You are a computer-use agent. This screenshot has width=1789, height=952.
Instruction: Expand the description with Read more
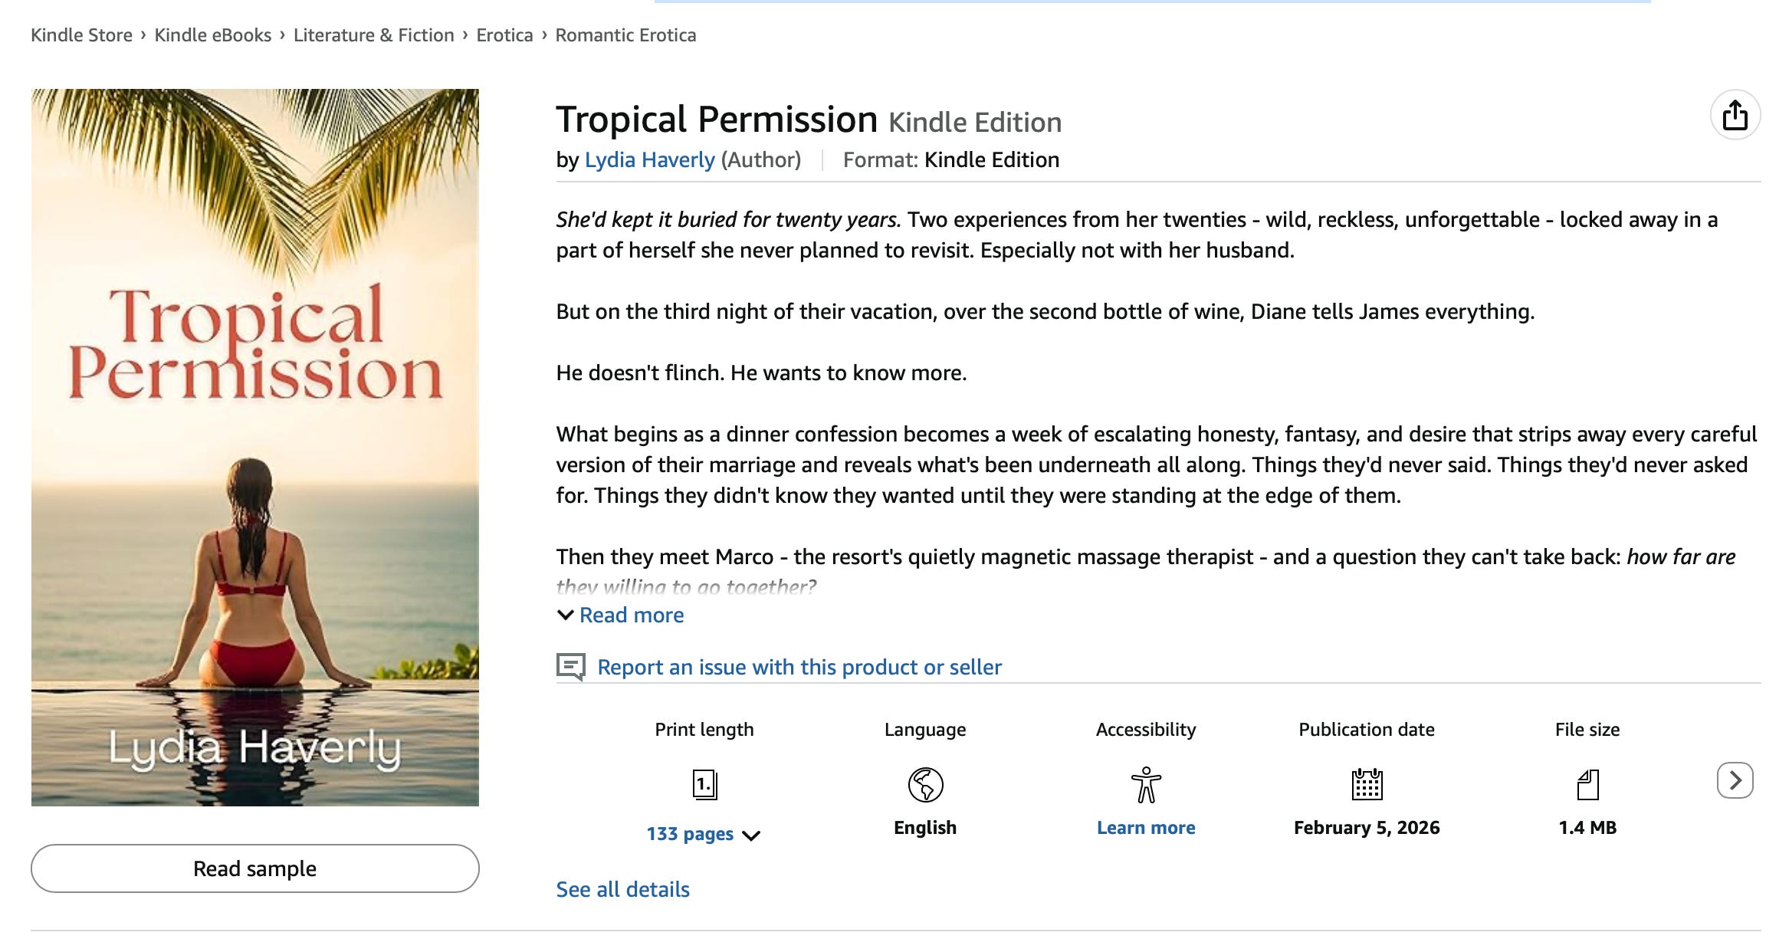(x=630, y=615)
